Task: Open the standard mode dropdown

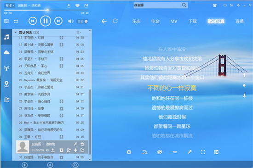Action: [x=10, y=6]
